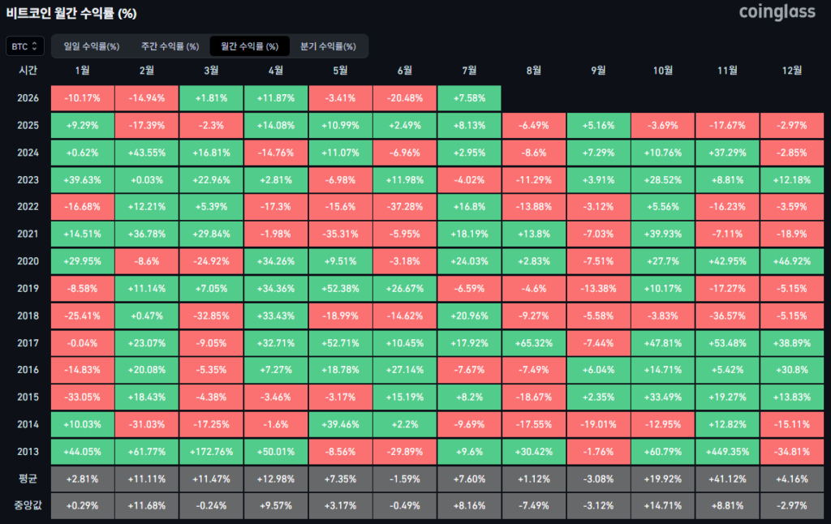Click the coinglass logo
This screenshot has width=831, height=524.
point(777,11)
